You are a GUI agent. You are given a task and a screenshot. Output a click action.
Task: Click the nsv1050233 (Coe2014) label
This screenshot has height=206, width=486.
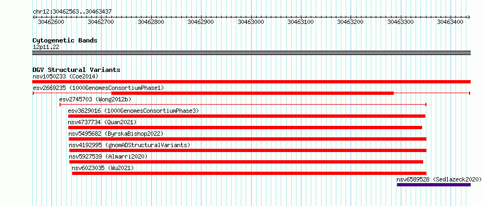coord(66,76)
